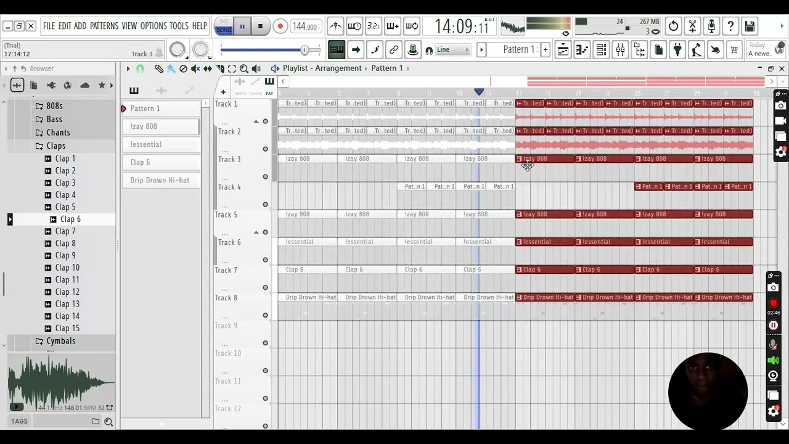
Task: Click the TAGS button
Action: (19, 421)
